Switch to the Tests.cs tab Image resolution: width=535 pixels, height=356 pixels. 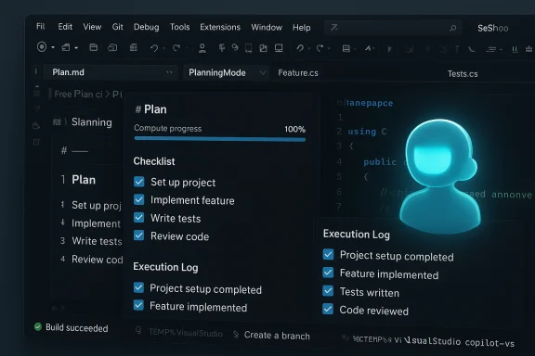coord(463,74)
